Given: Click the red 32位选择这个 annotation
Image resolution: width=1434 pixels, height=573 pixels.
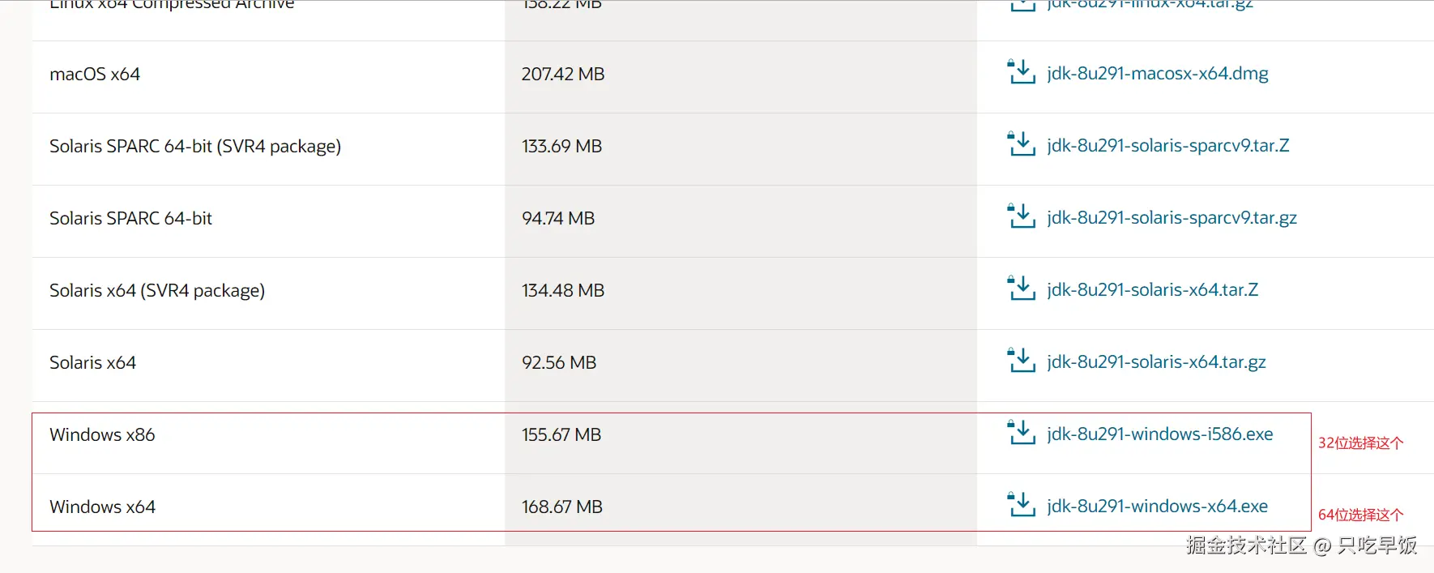Looking at the screenshot, I should pos(1360,443).
